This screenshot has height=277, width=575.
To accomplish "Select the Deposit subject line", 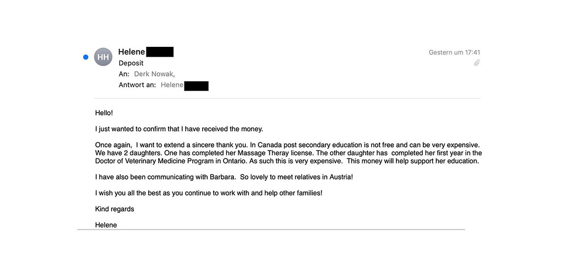I will (131, 63).
